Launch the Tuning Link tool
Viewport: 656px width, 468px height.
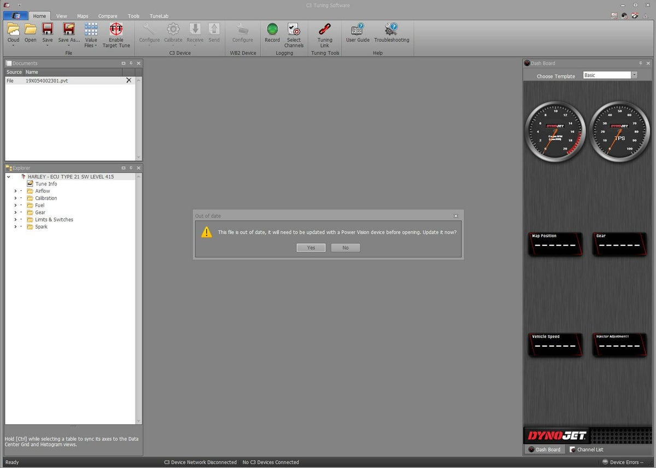coord(325,30)
